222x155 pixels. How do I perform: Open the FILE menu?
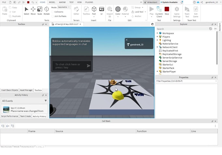[4, 2]
